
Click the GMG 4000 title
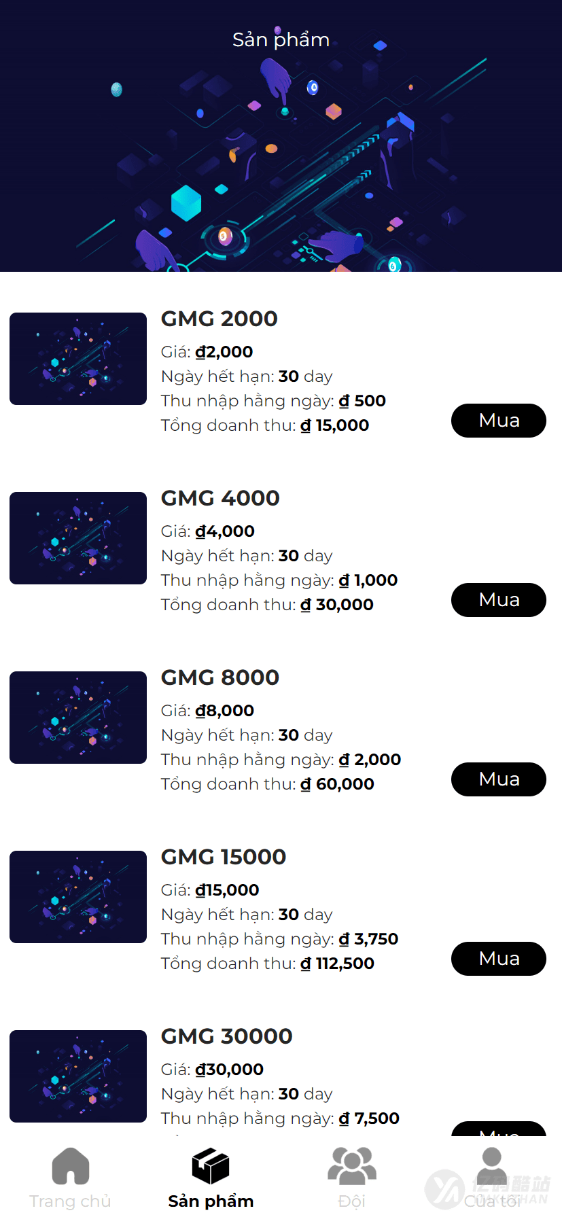(x=220, y=498)
